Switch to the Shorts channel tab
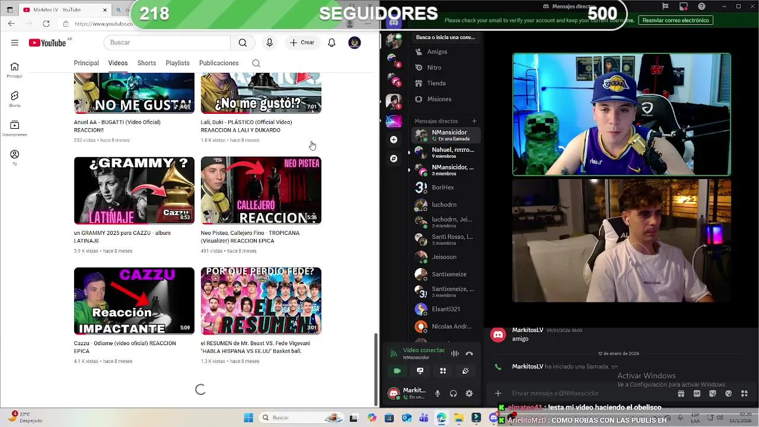This screenshot has height=427, width=759. tap(146, 63)
